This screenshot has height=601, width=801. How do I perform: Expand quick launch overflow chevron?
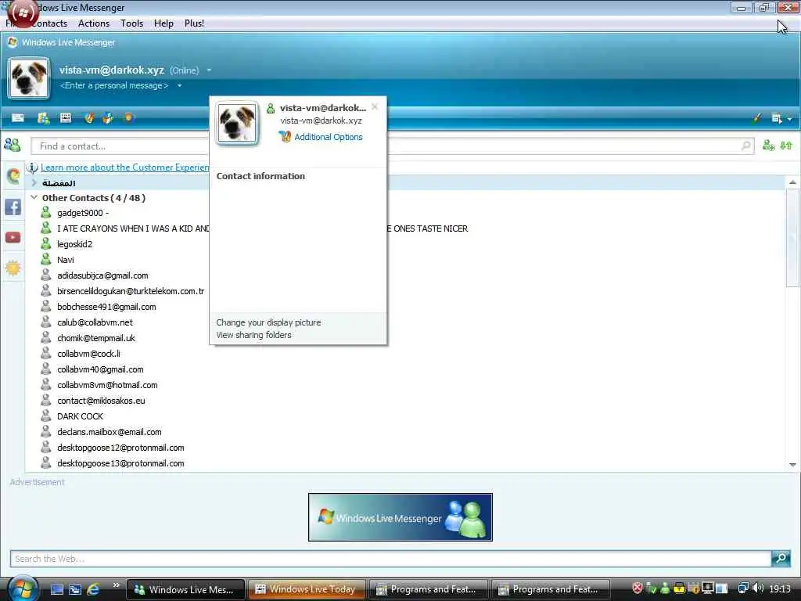117,585
